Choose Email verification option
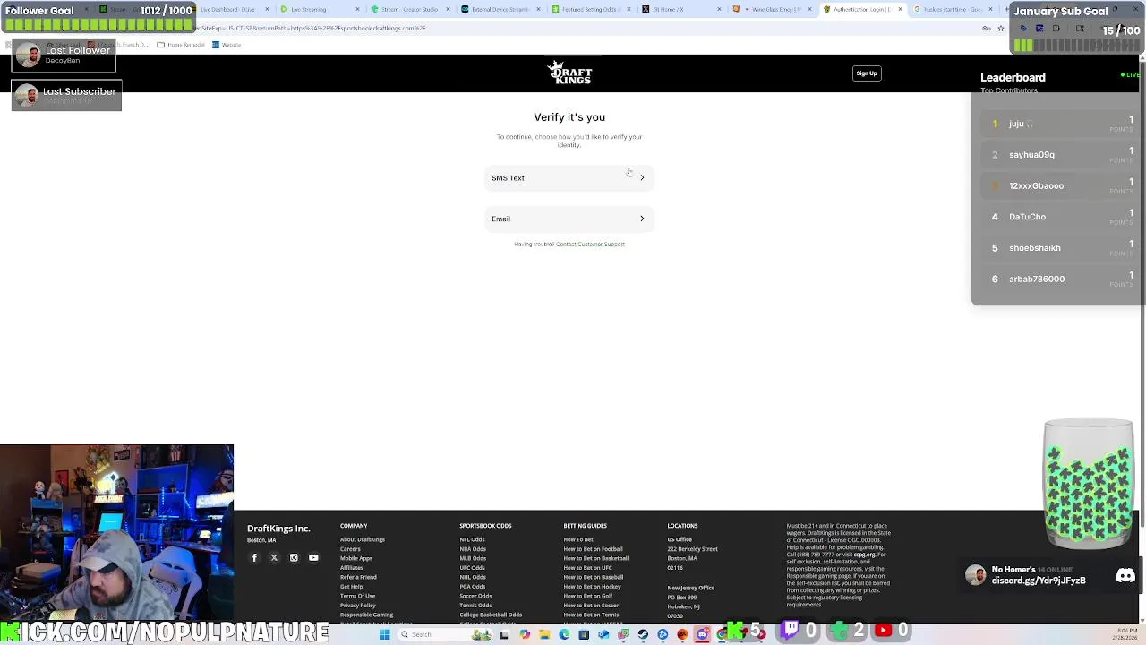The image size is (1146, 645). [x=569, y=219]
